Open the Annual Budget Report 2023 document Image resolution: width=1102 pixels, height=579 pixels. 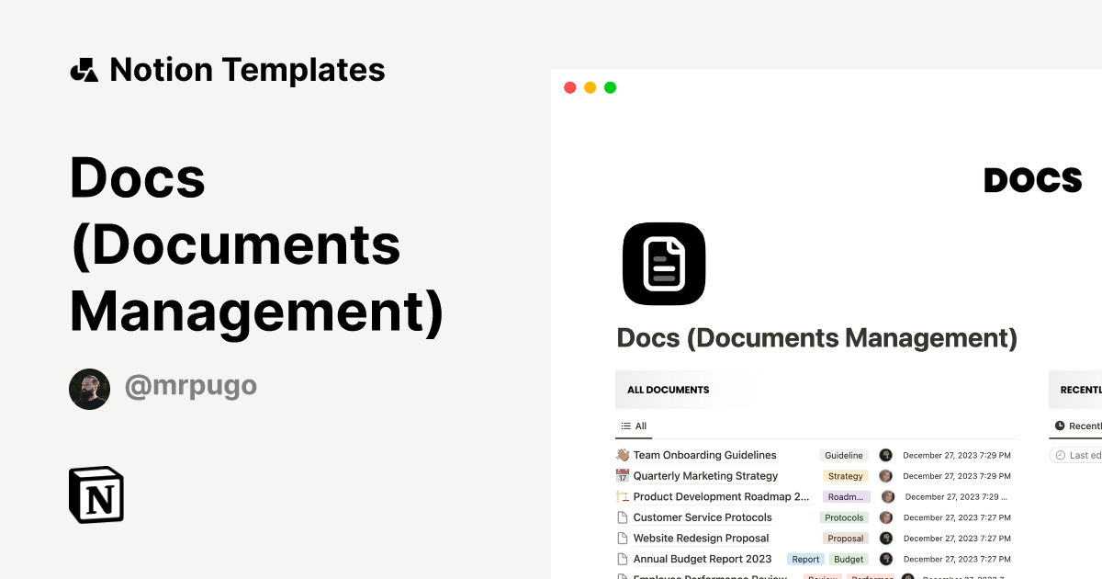[702, 559]
